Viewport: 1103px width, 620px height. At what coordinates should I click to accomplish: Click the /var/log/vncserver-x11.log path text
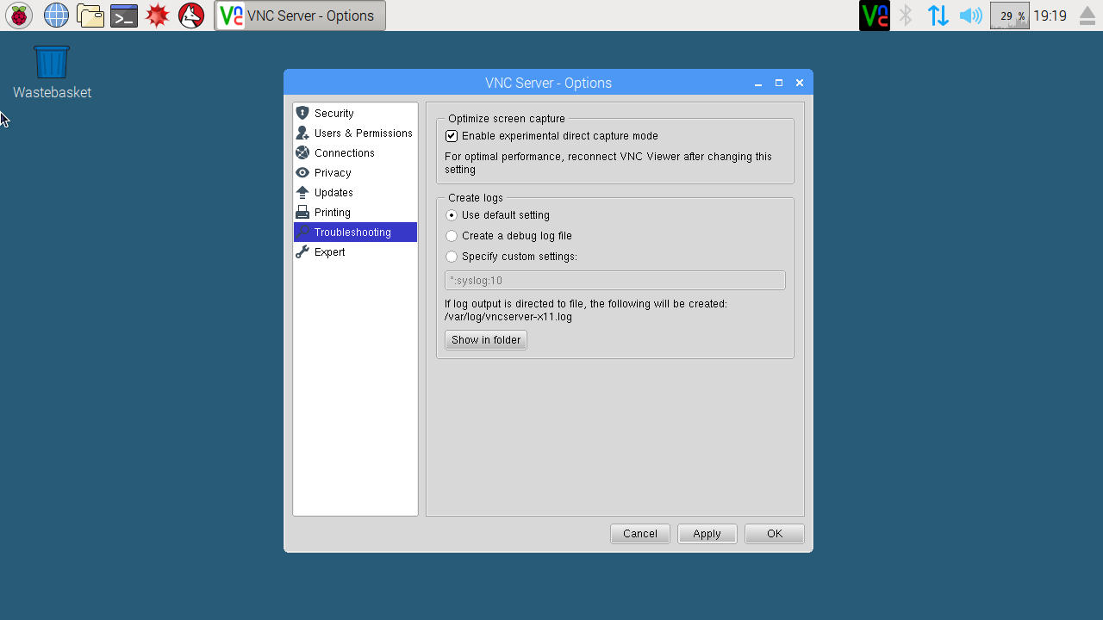(x=508, y=317)
